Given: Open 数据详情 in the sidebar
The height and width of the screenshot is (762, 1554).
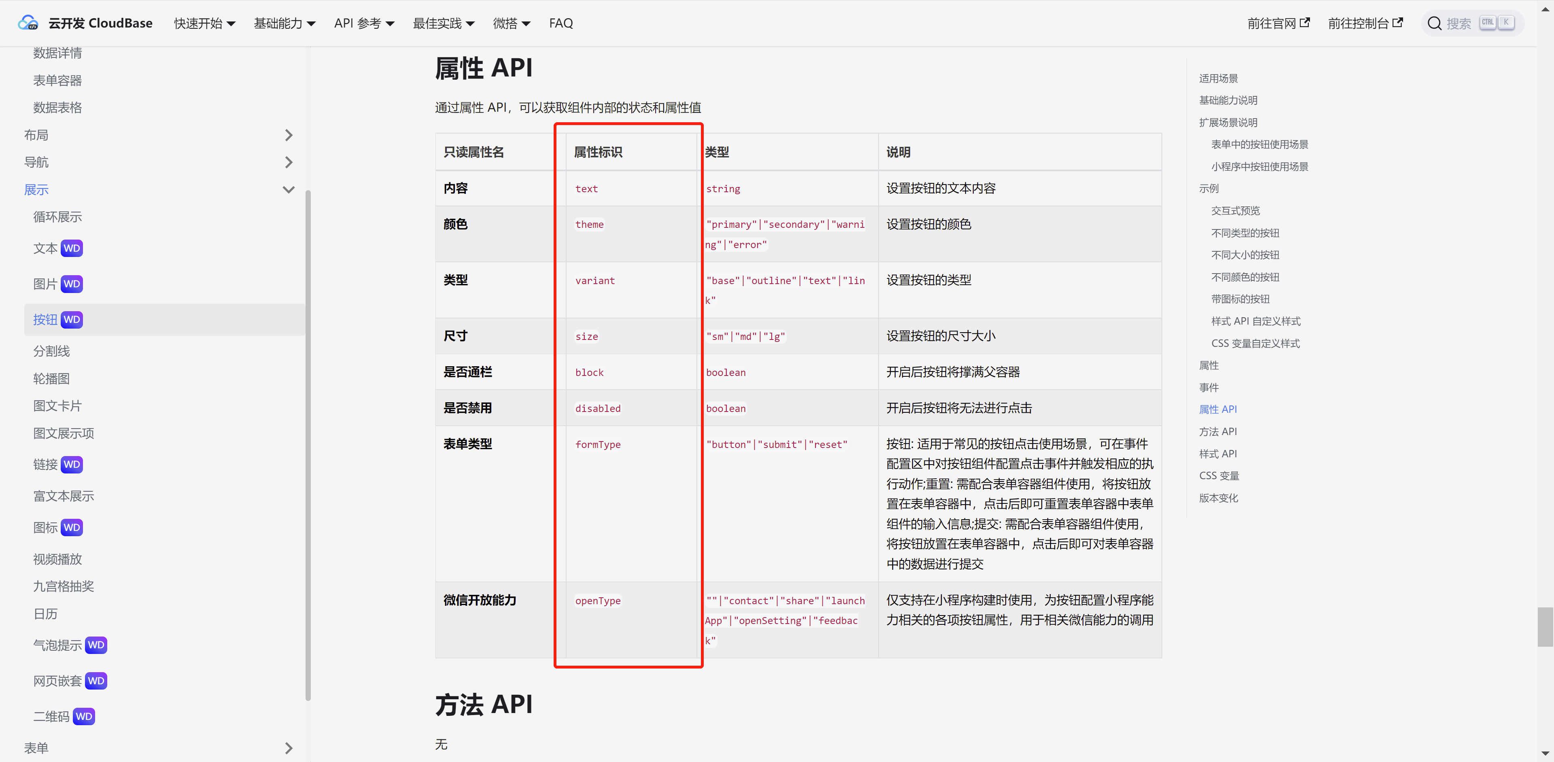Looking at the screenshot, I should click(x=57, y=53).
